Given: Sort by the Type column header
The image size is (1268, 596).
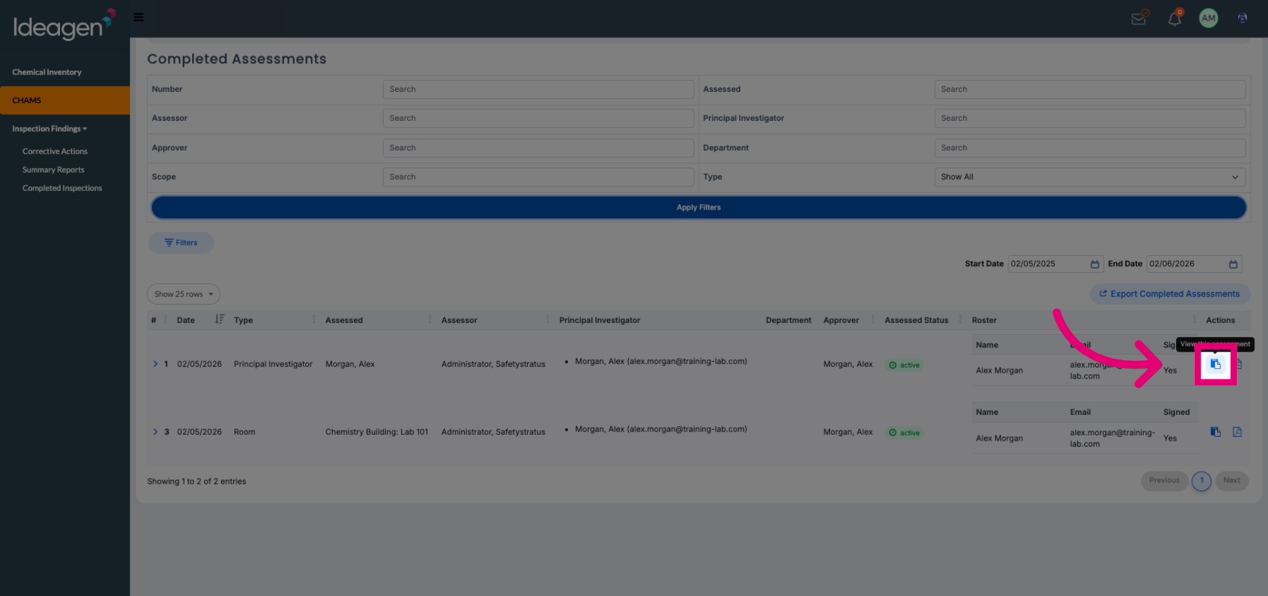Looking at the screenshot, I should pos(243,320).
